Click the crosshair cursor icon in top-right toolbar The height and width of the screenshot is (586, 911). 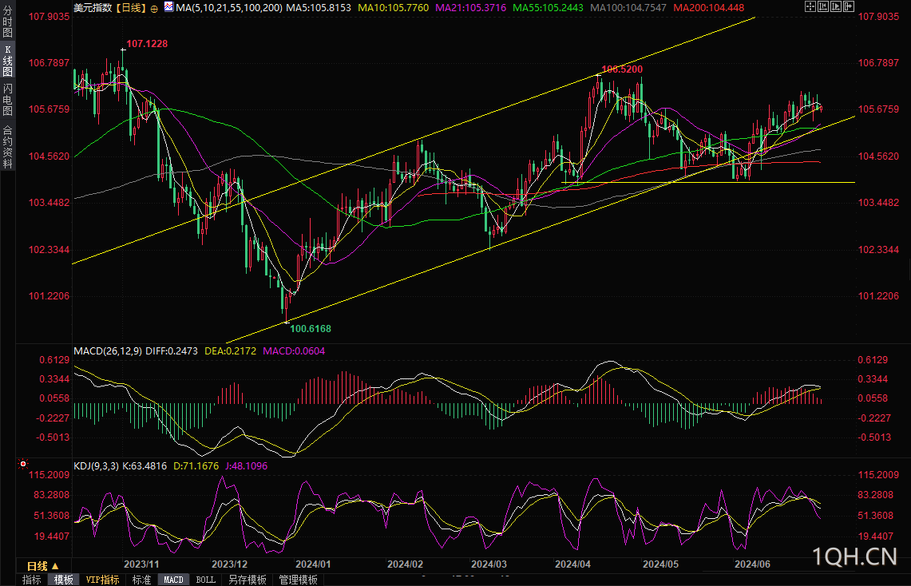click(x=810, y=6)
